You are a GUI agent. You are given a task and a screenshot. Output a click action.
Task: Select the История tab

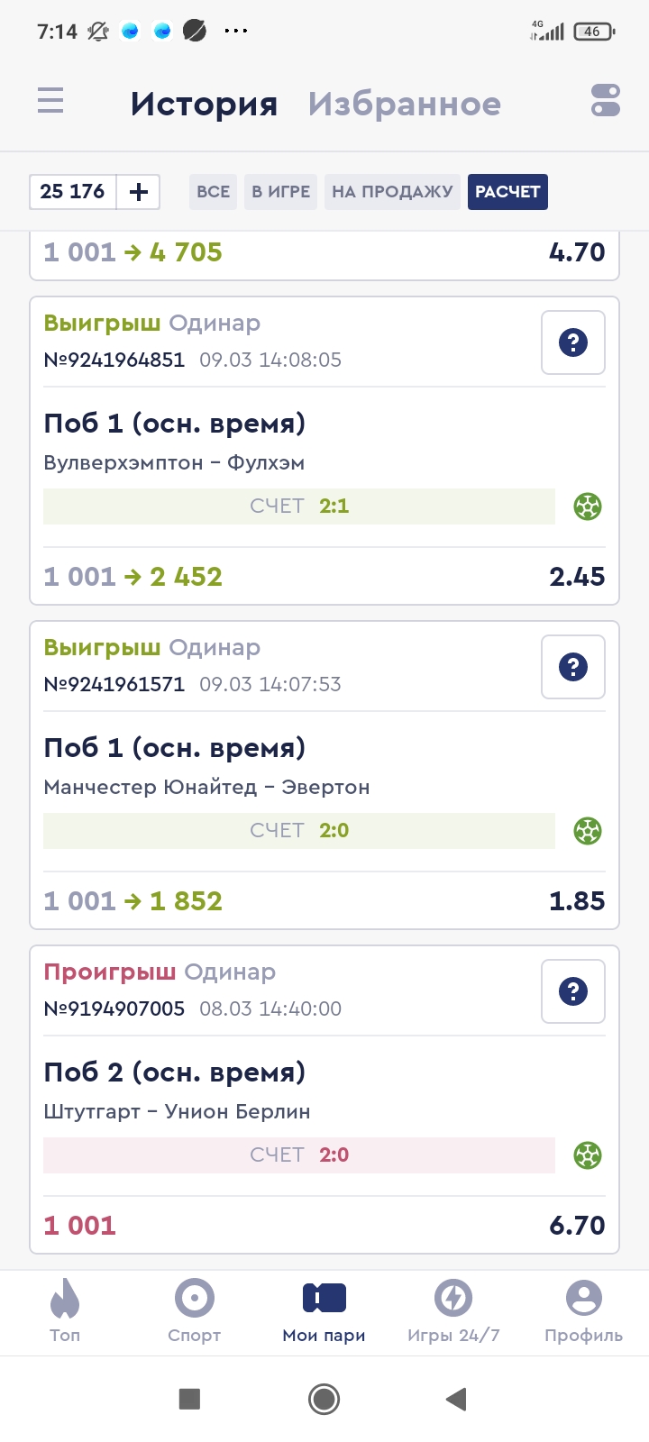[204, 105]
